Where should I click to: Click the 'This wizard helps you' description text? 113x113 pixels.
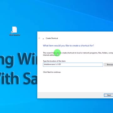(x=78, y=54)
